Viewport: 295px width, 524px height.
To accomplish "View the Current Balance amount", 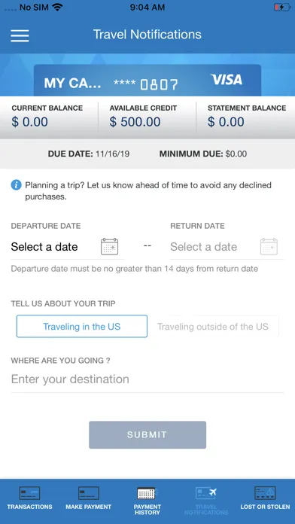I will click(30, 122).
